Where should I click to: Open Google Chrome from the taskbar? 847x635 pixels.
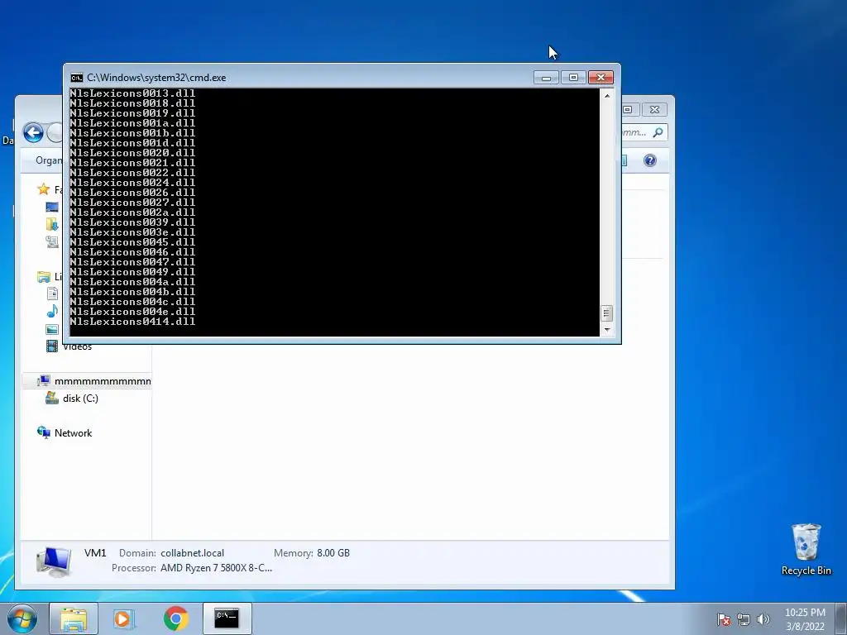click(176, 618)
